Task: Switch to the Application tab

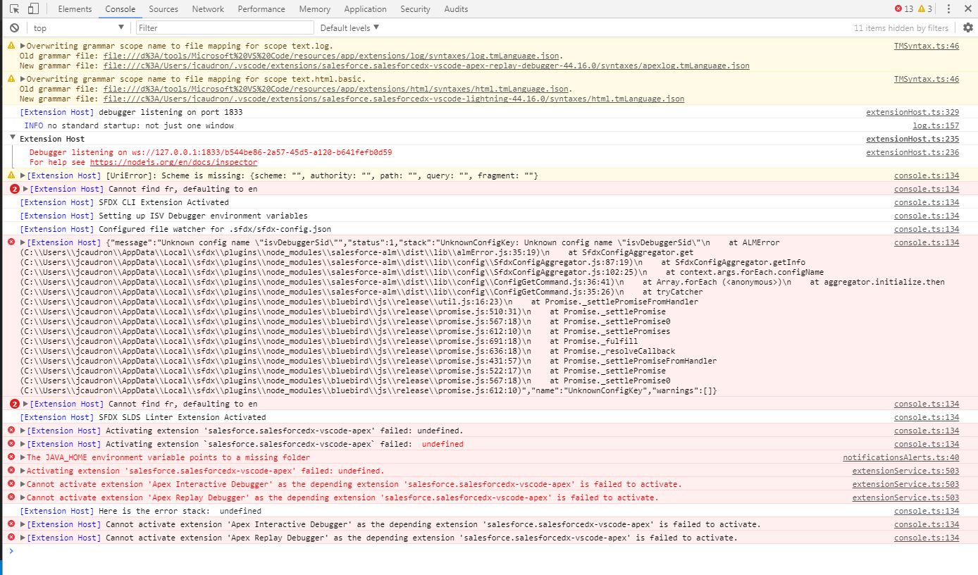Action: point(365,8)
